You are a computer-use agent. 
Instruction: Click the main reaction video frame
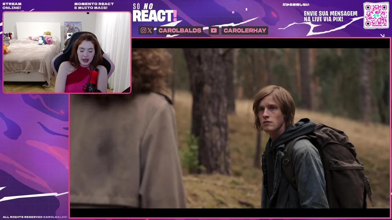(230, 128)
